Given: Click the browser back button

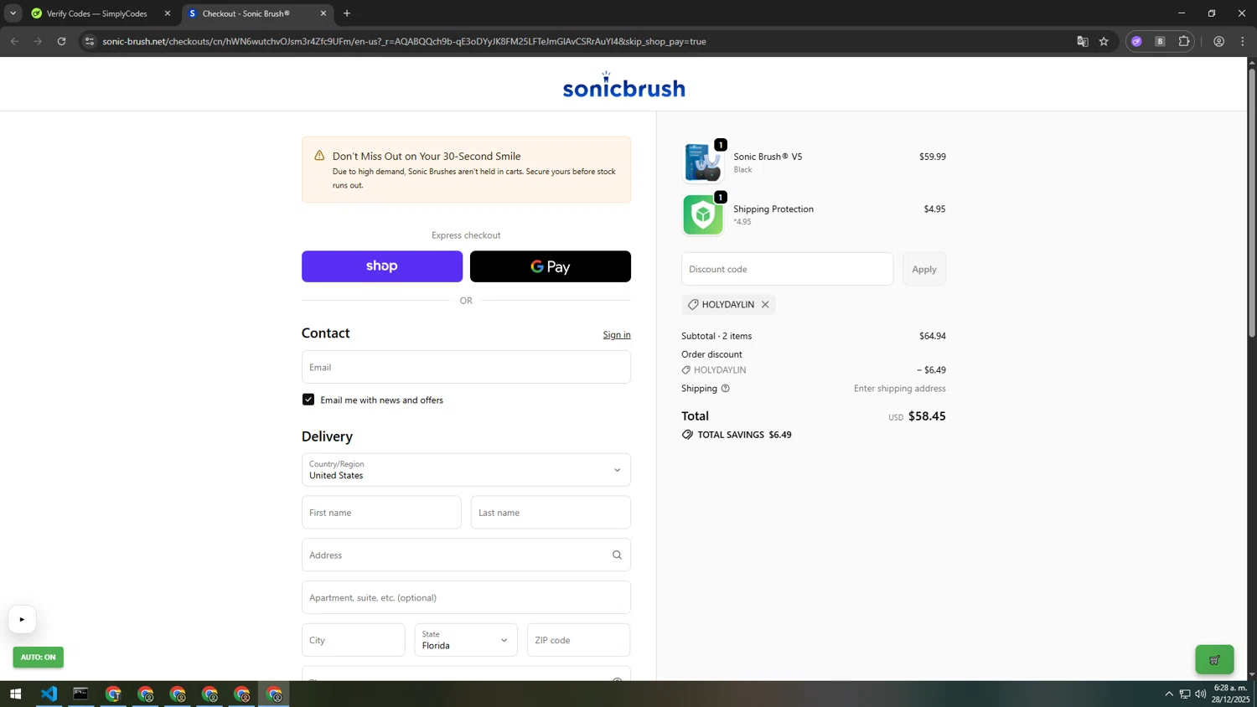Looking at the screenshot, I should coord(14,41).
